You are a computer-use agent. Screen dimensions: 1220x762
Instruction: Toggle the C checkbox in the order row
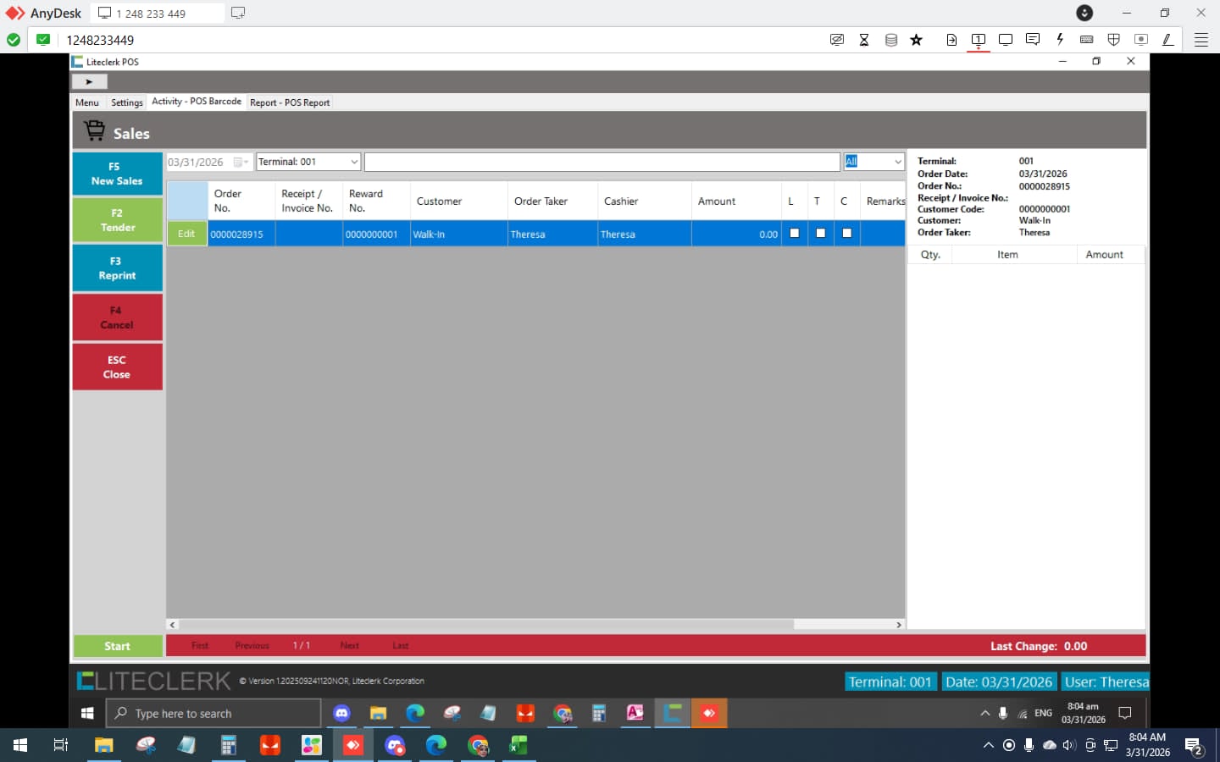[846, 234]
